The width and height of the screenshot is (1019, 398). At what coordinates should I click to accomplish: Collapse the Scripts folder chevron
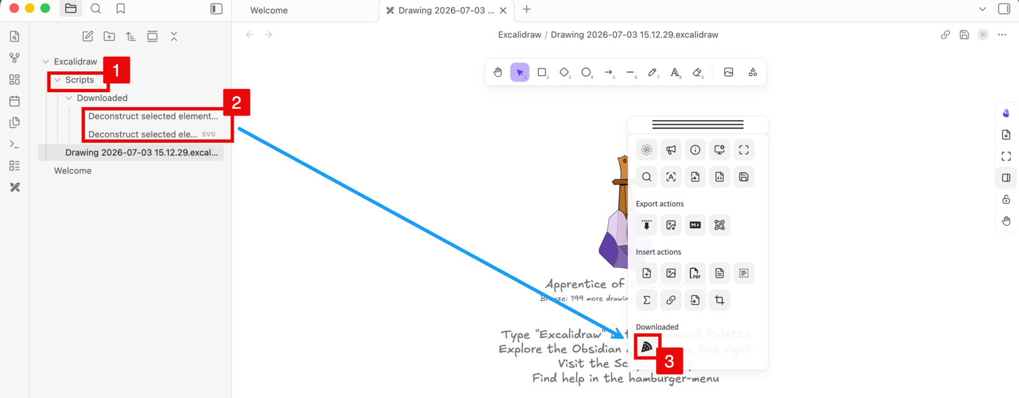(57, 80)
